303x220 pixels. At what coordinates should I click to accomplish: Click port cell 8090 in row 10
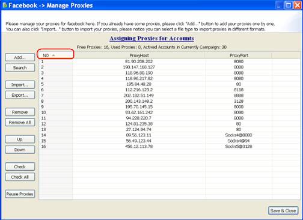click(239, 112)
